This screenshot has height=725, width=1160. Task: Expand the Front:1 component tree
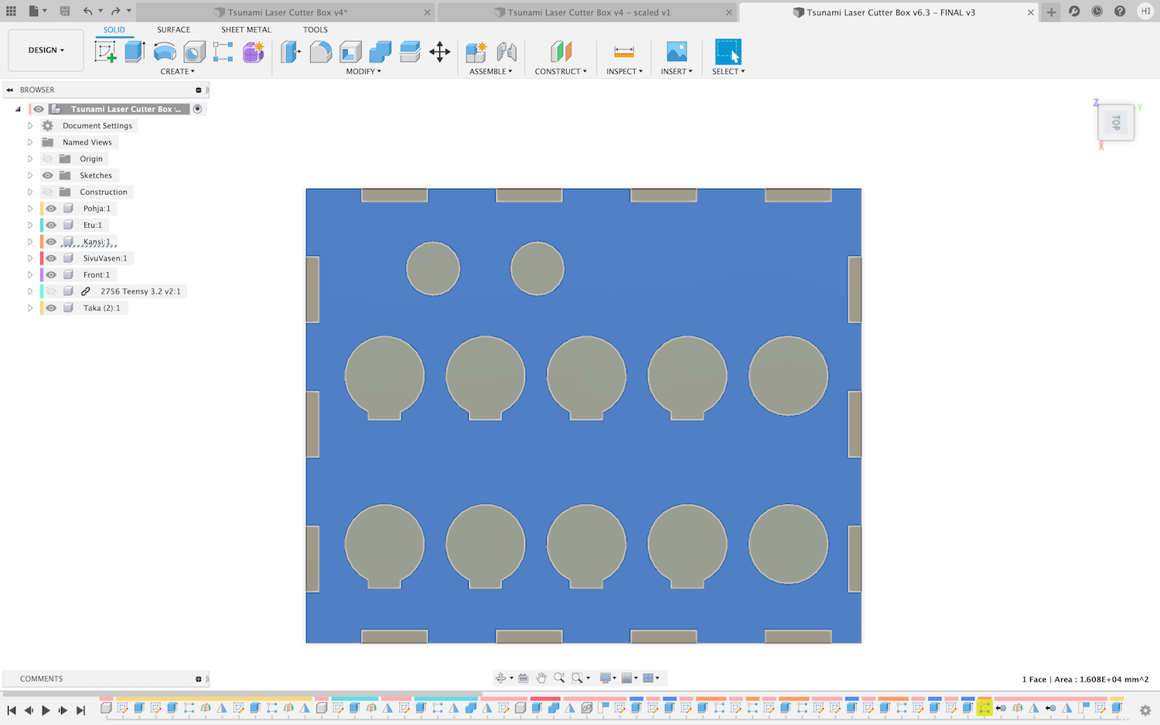click(x=30, y=275)
